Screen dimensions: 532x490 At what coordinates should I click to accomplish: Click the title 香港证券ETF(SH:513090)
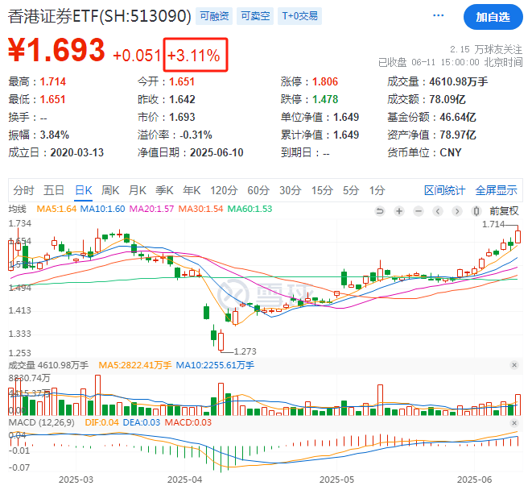100,16
